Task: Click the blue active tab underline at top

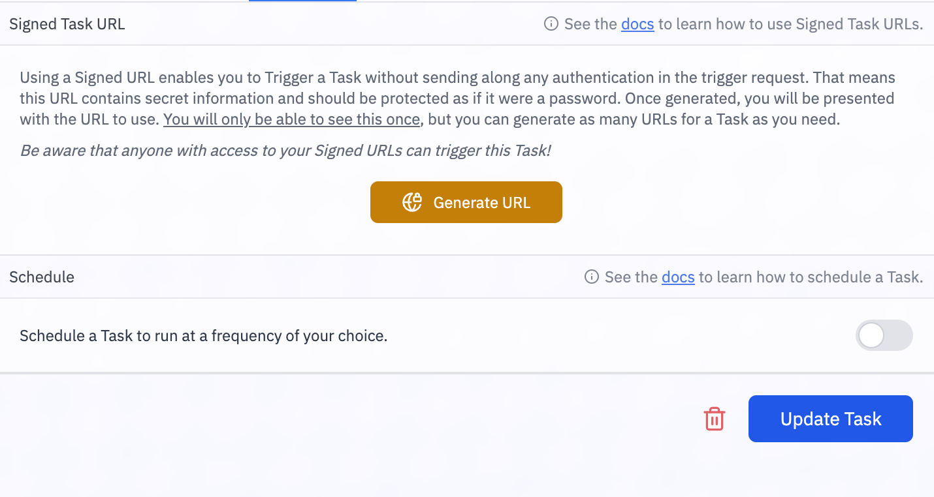Action: point(302,1)
